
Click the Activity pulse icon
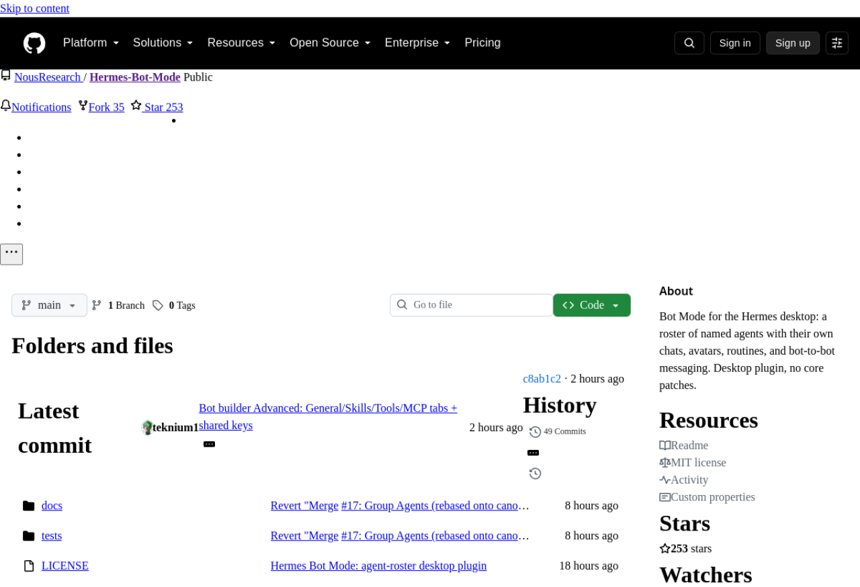665,480
